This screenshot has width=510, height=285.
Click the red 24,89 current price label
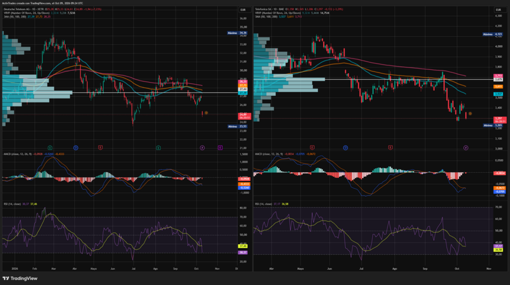[x=245, y=116]
